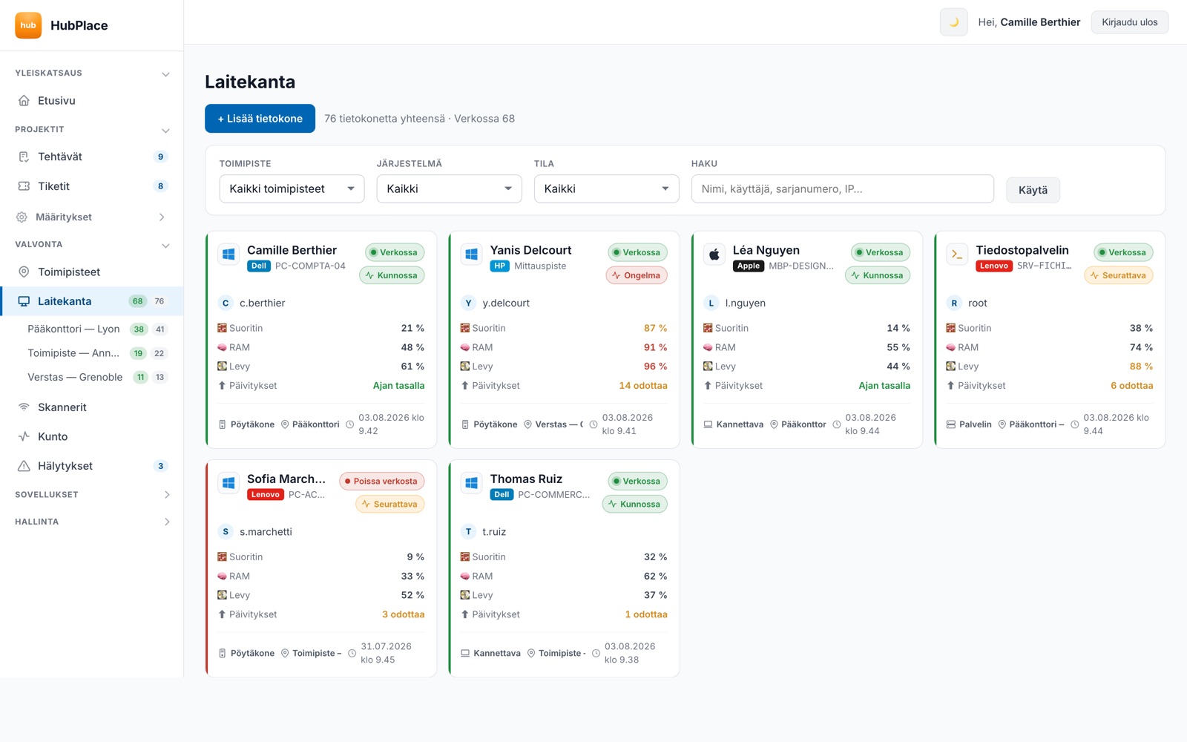Click the Toimipisteet location pin icon

tap(24, 272)
